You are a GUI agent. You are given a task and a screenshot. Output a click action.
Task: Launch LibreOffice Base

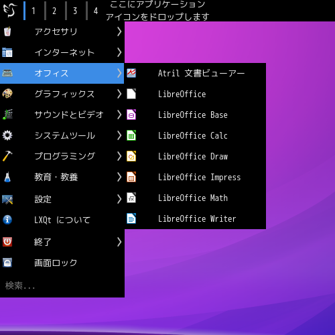(x=195, y=115)
